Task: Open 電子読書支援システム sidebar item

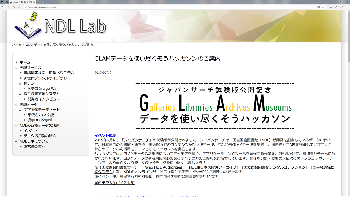Action: 42,94
